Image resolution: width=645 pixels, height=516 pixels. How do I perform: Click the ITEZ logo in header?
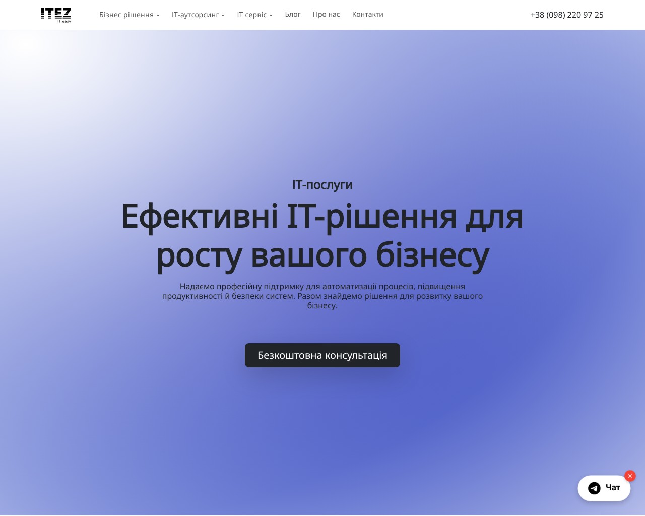[x=56, y=14]
